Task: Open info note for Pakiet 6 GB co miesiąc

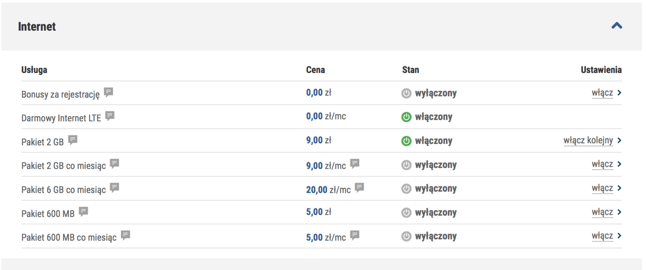Action: [x=115, y=187]
